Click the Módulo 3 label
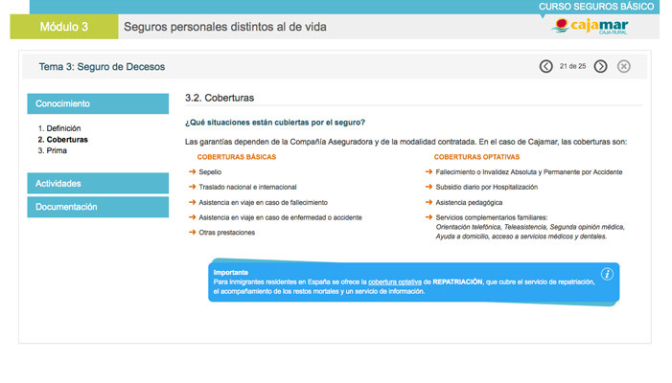 pos(64,27)
